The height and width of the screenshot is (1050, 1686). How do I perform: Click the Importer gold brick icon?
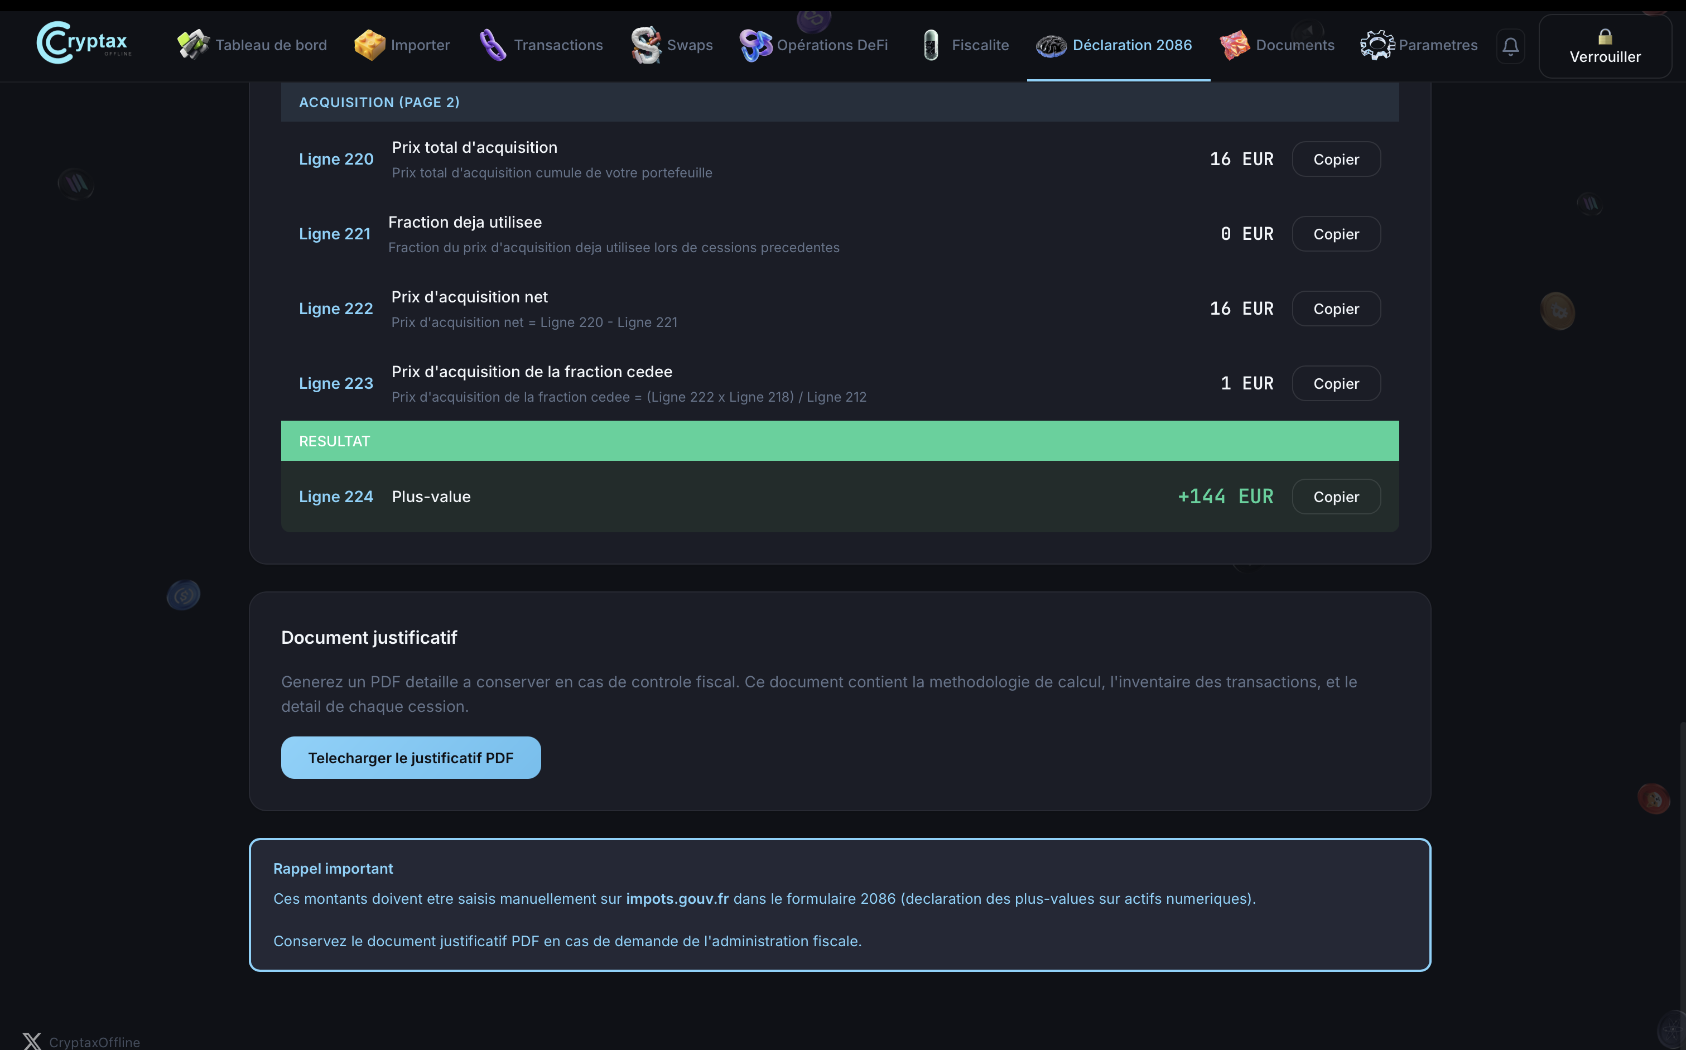click(x=369, y=45)
